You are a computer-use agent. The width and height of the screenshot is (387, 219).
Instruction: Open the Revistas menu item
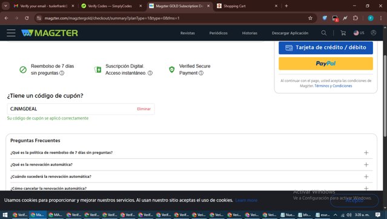pyautogui.click(x=188, y=33)
